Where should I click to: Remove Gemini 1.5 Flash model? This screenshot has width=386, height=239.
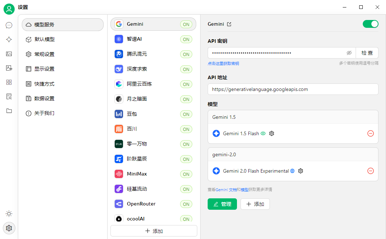[x=371, y=133]
